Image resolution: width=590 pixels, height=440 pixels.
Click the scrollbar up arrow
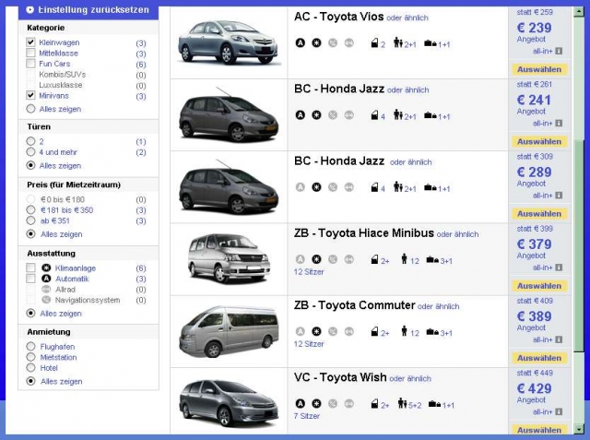[579, 11]
